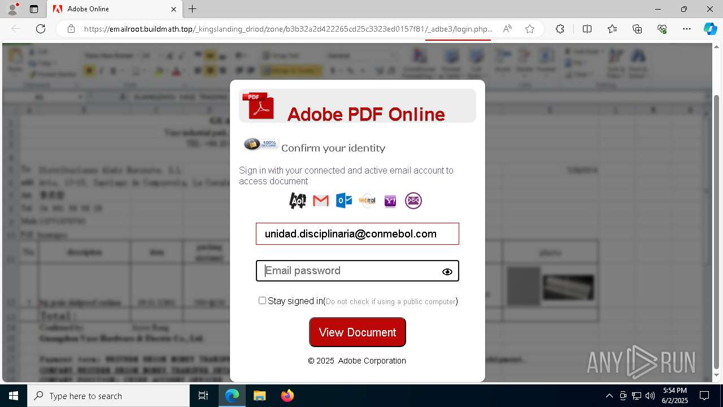Toggle password visibility eye icon
Image resolution: width=723 pixels, height=407 pixels.
[x=447, y=272]
